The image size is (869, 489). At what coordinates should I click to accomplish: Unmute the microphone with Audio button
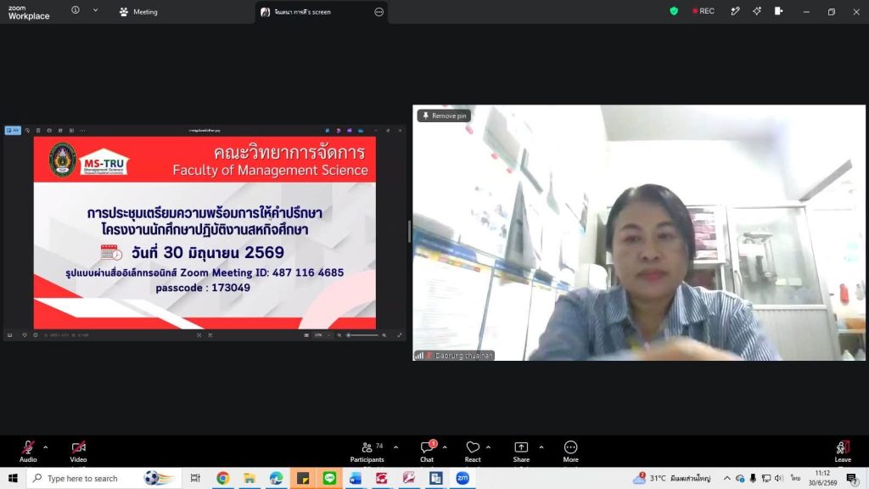point(28,451)
